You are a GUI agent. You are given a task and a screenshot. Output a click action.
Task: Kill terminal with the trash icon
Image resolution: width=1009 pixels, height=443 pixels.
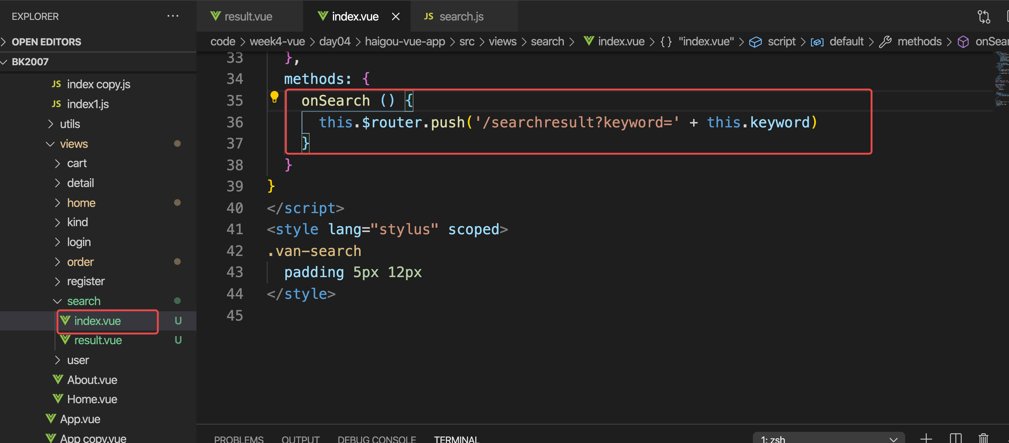(x=983, y=438)
